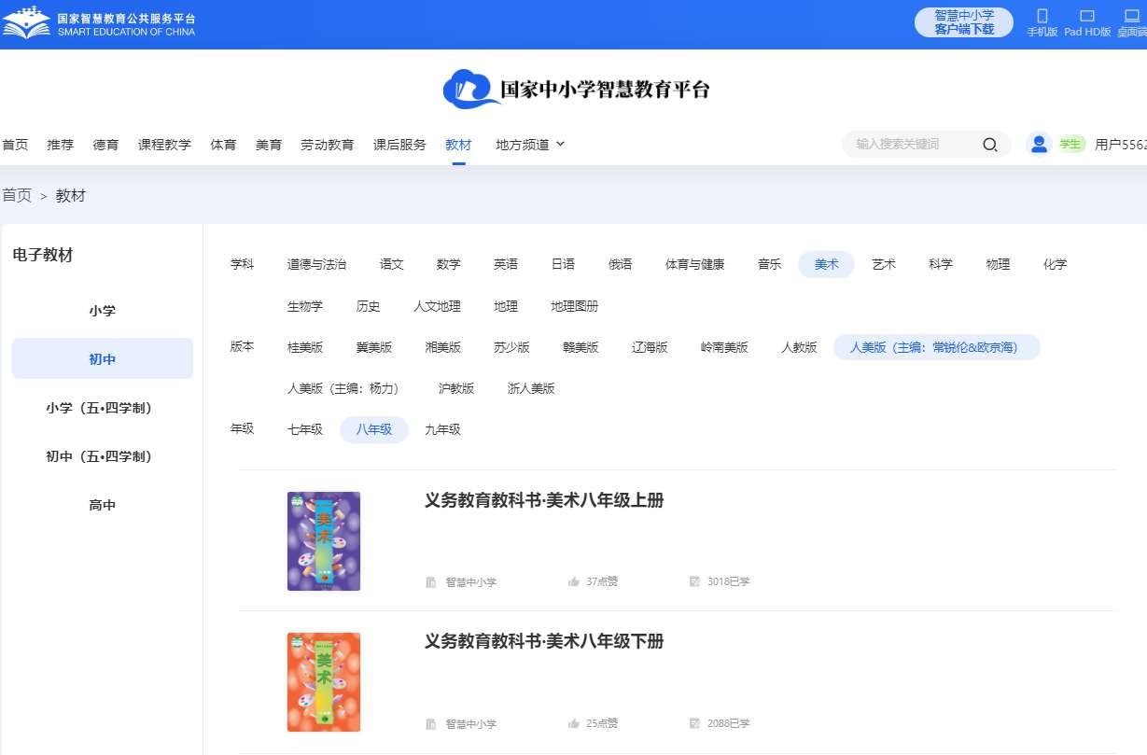Choose the 历史 subject
The image size is (1147, 755).
(x=369, y=306)
